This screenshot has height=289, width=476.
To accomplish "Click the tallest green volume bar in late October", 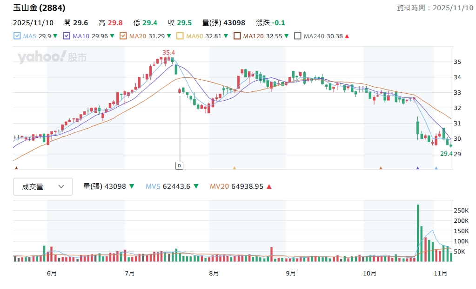I will tap(418, 231).
